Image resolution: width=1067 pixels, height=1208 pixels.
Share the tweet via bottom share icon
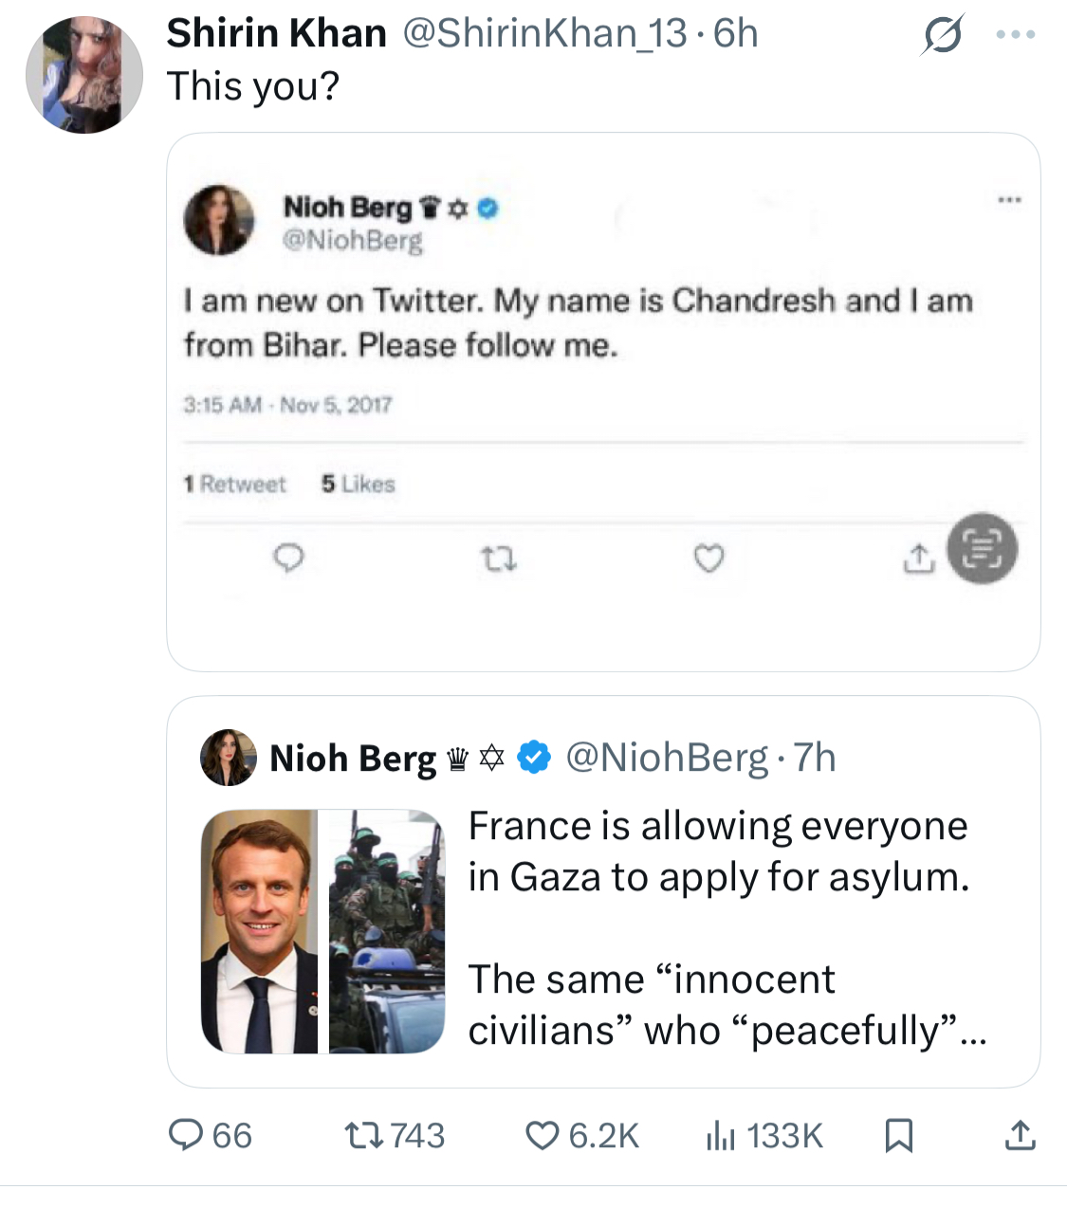click(1020, 1135)
